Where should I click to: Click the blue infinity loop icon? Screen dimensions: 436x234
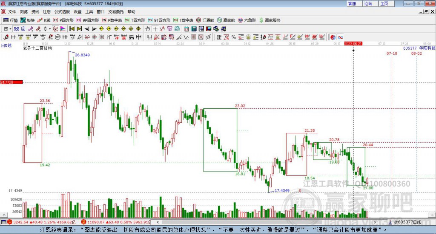pyautogui.click(x=340, y=37)
